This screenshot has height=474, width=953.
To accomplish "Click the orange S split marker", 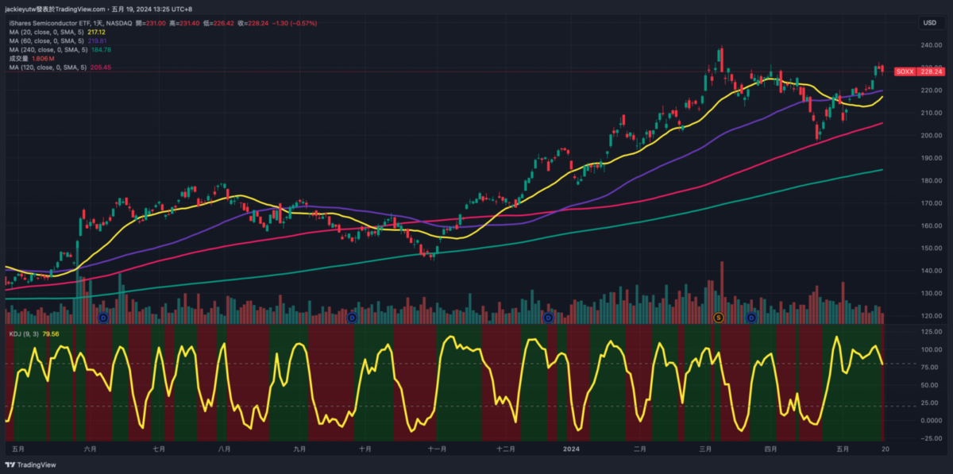I will point(719,318).
